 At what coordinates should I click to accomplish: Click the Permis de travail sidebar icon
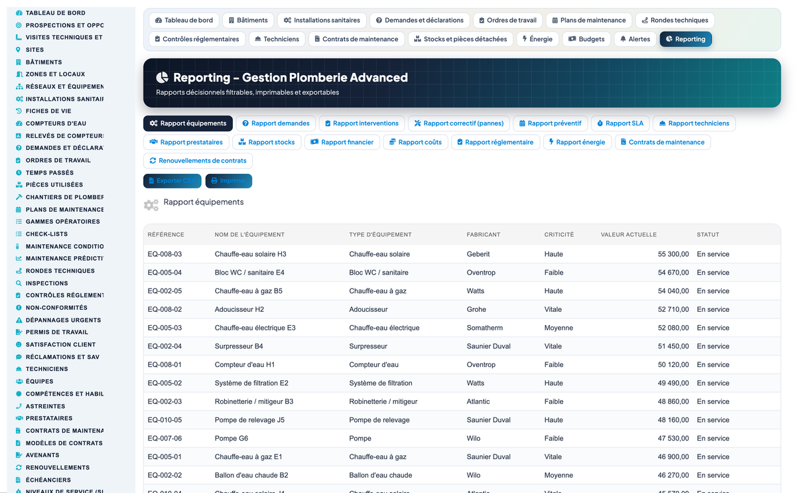(19, 332)
